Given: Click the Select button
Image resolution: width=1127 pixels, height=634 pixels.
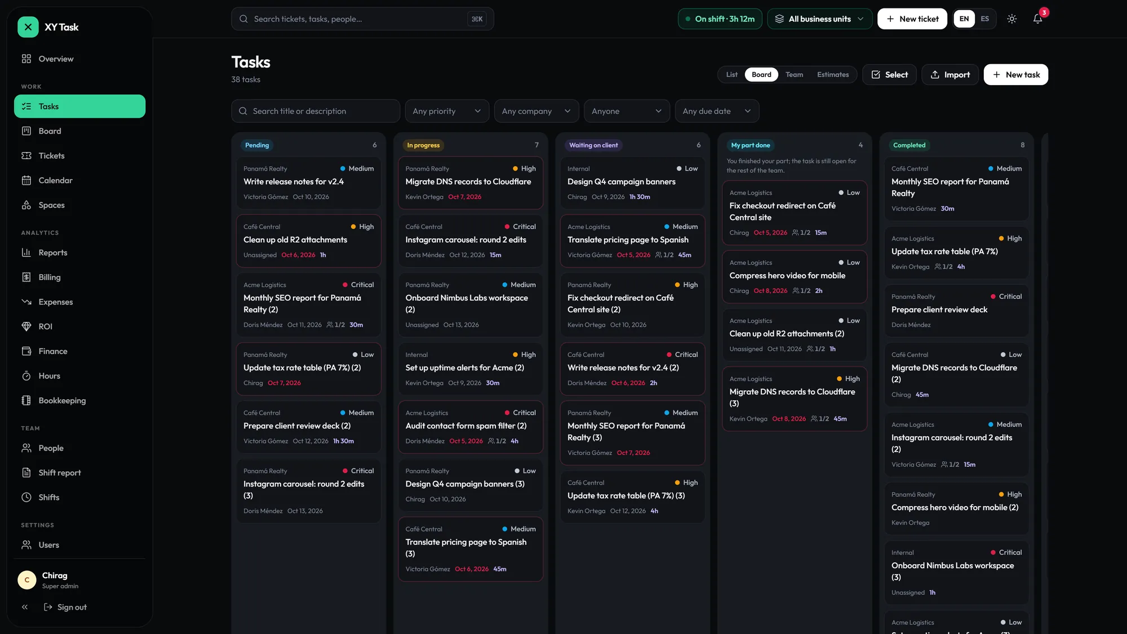Looking at the screenshot, I should click(889, 74).
